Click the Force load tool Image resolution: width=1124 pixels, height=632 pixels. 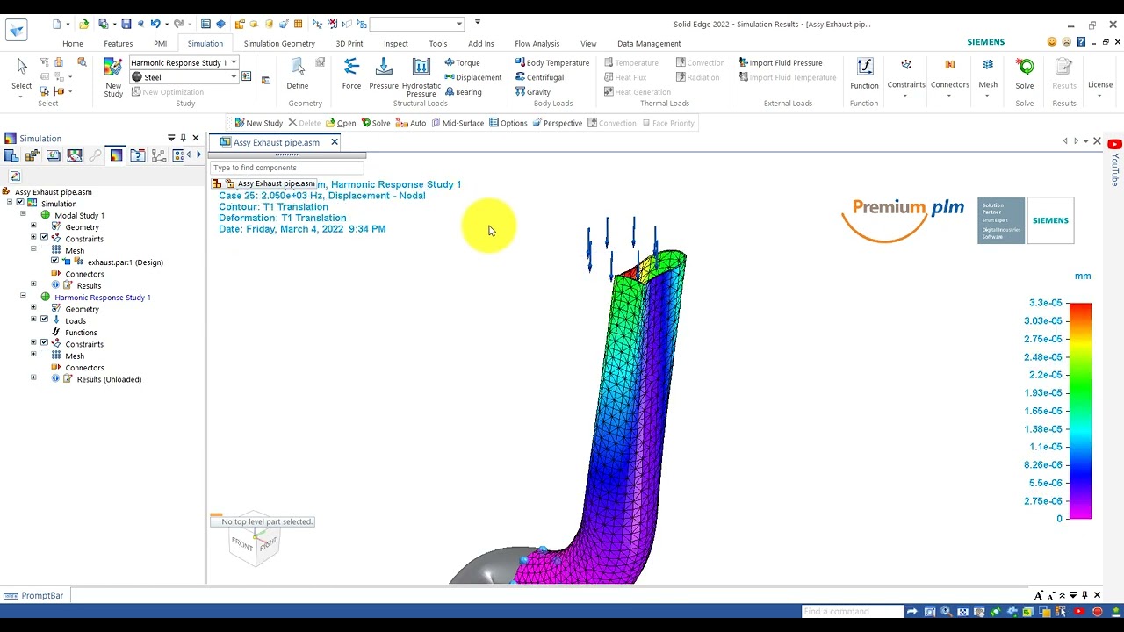(x=351, y=74)
